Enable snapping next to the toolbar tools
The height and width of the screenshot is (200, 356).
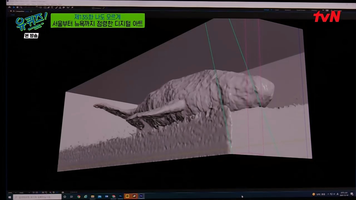93,7
